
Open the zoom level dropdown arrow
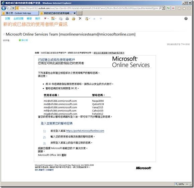pos(187,184)
